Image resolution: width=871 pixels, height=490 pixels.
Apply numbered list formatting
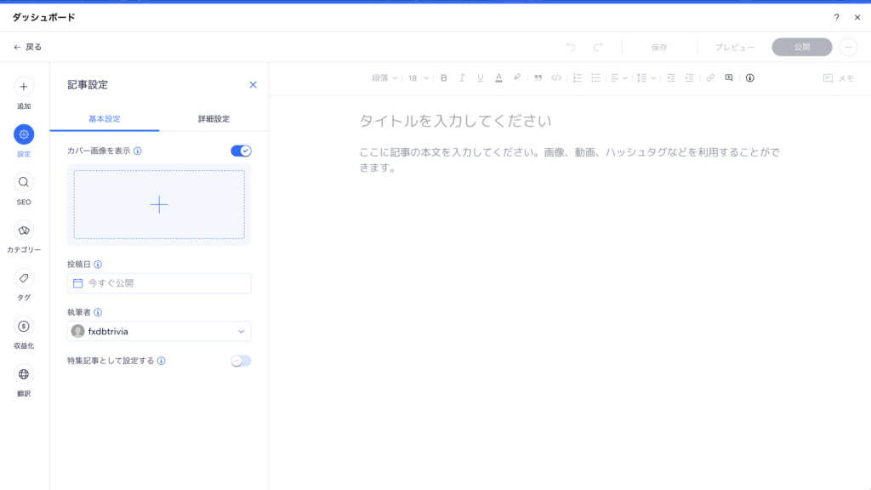click(x=578, y=78)
